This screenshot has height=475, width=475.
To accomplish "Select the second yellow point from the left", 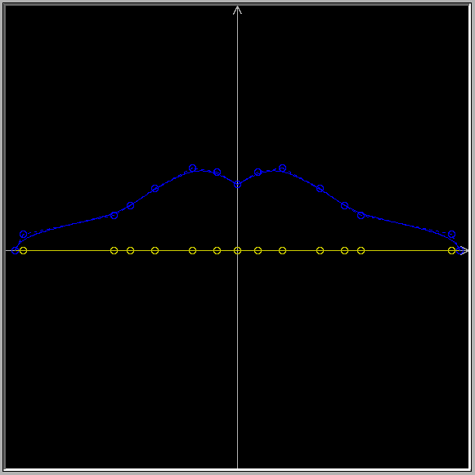I will (x=114, y=250).
